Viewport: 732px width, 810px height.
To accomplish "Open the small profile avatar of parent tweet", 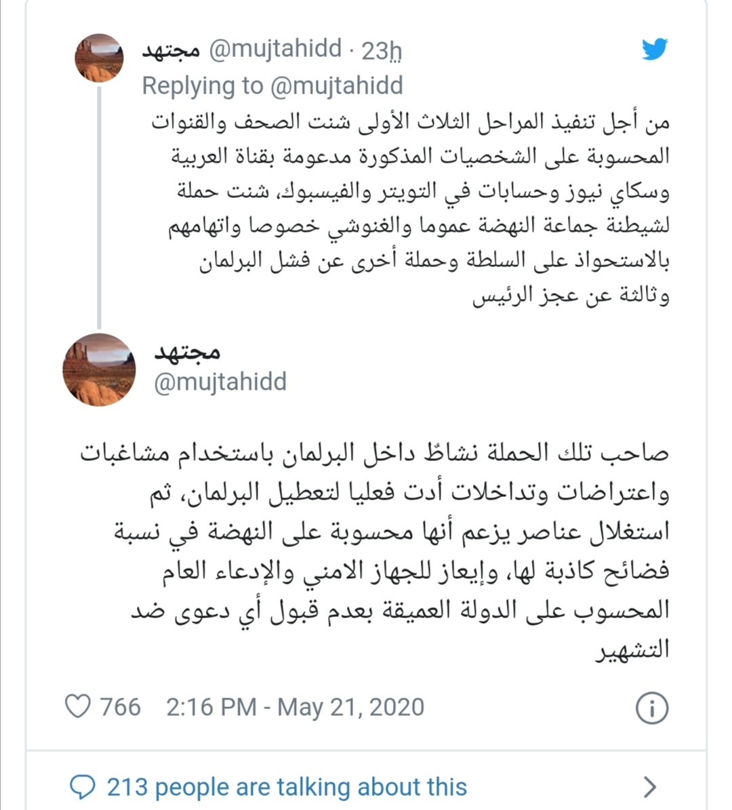I will coord(100,58).
